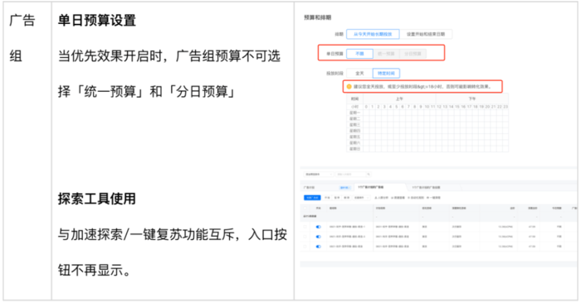Click hour 12 header in the time grid
The height and width of the screenshot is (303, 581).
tap(439, 107)
